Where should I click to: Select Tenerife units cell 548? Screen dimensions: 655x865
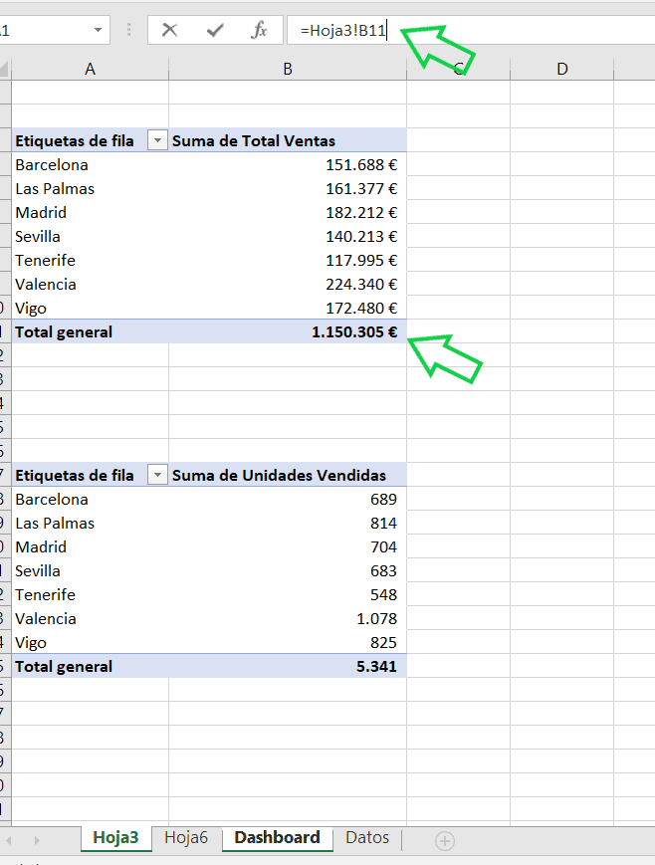click(288, 594)
